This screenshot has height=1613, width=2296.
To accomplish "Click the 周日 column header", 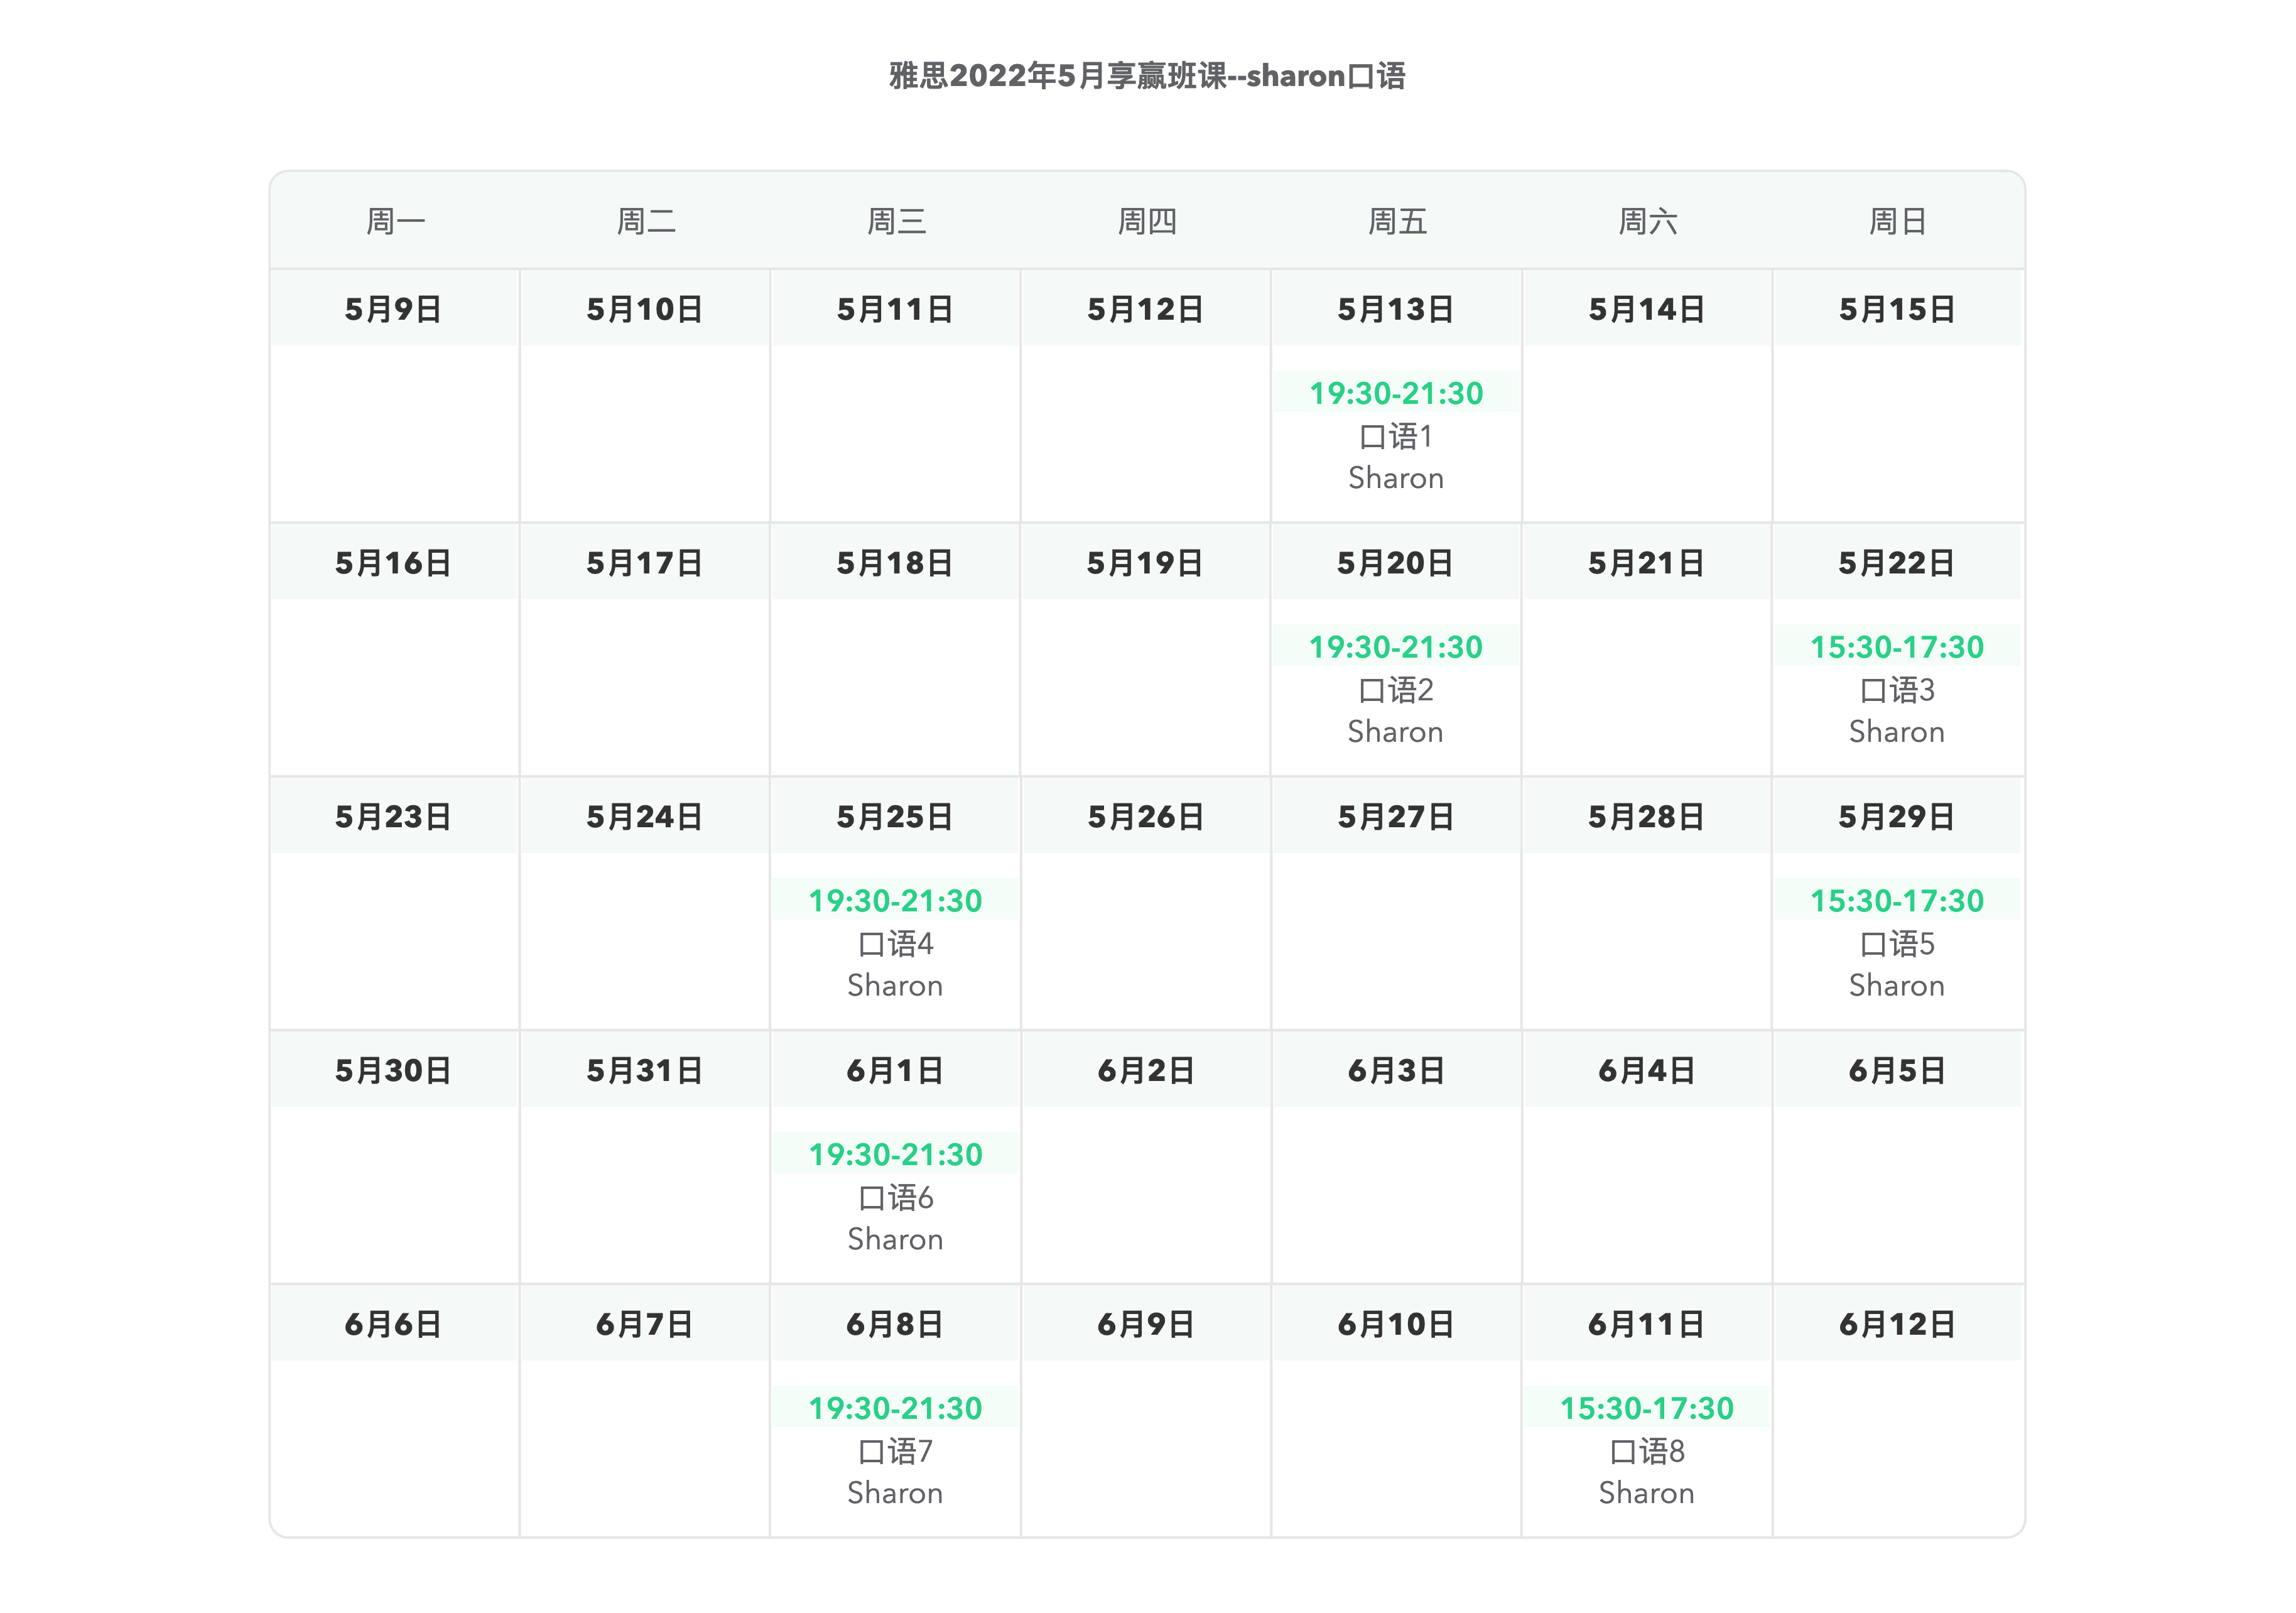I will coord(1898,221).
